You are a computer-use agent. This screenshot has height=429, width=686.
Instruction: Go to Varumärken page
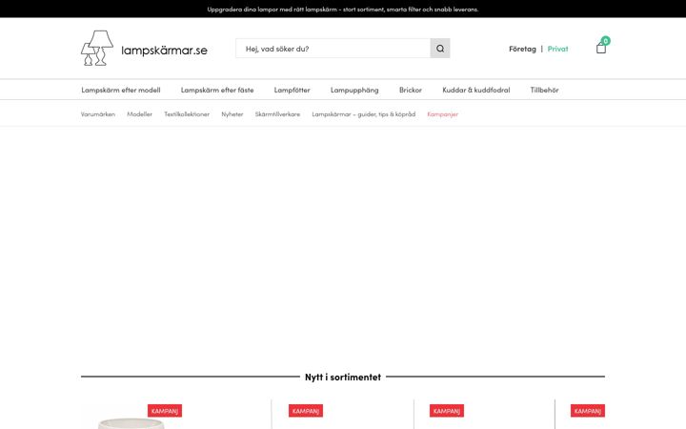coord(98,114)
